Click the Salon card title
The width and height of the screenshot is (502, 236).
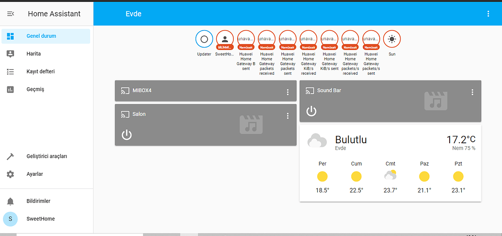click(x=139, y=114)
